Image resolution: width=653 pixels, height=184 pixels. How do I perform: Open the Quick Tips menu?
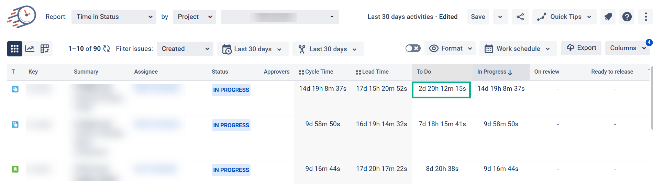(x=564, y=17)
